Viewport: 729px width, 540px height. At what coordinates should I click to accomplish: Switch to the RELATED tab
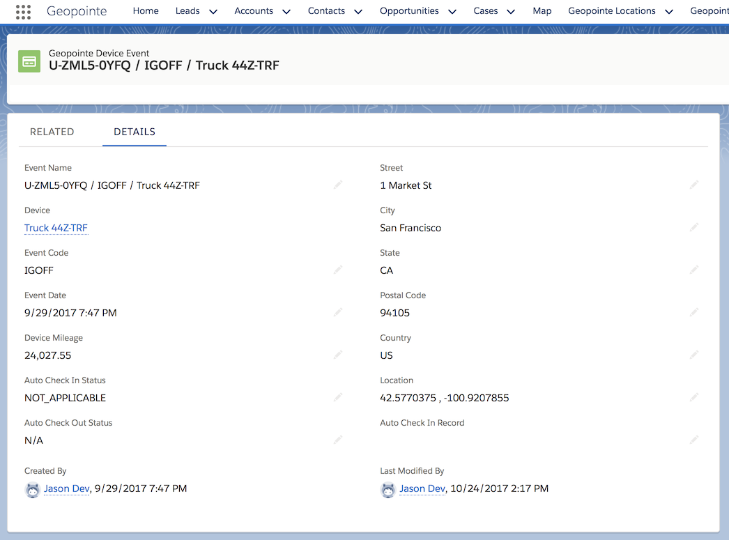pos(52,132)
